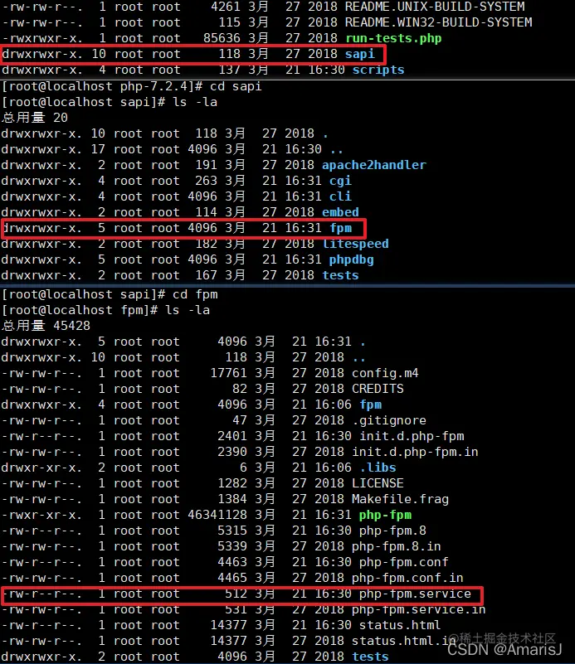This screenshot has height=664, width=575.
Task: Click the php-fpm.conf file name
Action: coord(404,562)
